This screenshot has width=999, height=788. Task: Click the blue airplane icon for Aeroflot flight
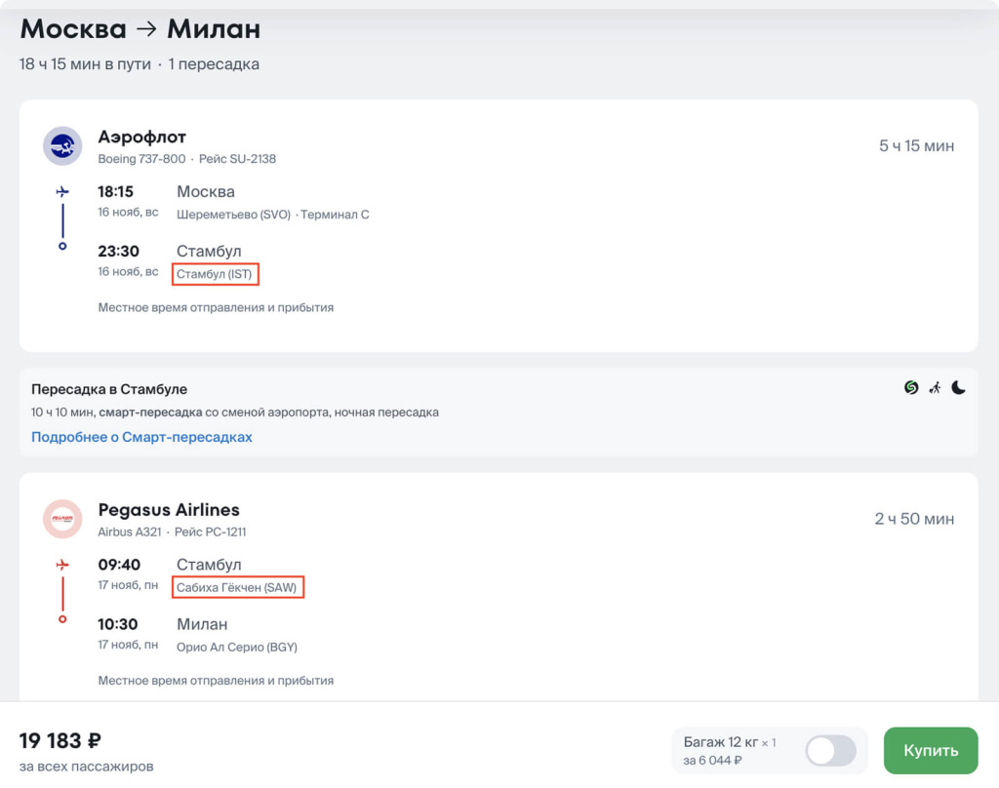[x=62, y=191]
